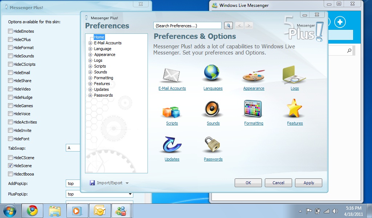Open the Windows Start orb
This screenshot has width=372, height=218.
tap(10, 211)
